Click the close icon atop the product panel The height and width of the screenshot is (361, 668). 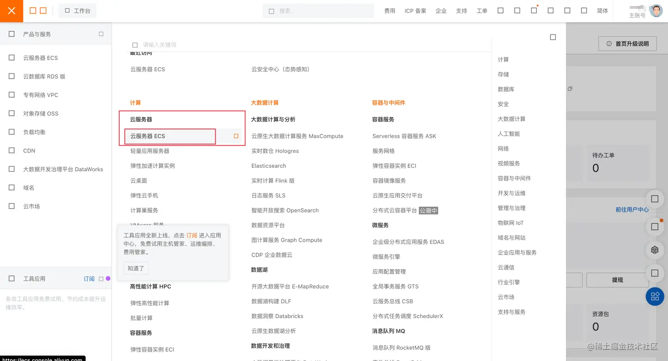point(553,37)
